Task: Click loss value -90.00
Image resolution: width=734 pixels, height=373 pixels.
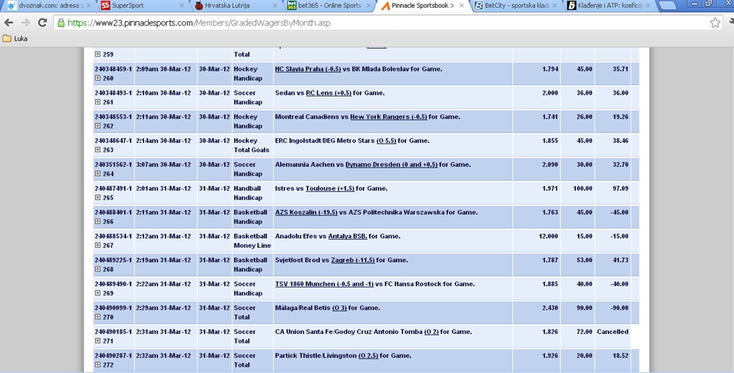Action: pos(619,308)
